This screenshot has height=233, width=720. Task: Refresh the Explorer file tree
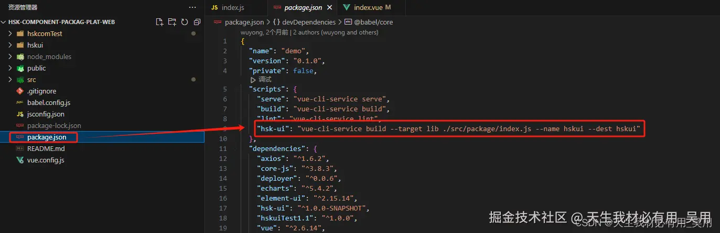coord(185,22)
